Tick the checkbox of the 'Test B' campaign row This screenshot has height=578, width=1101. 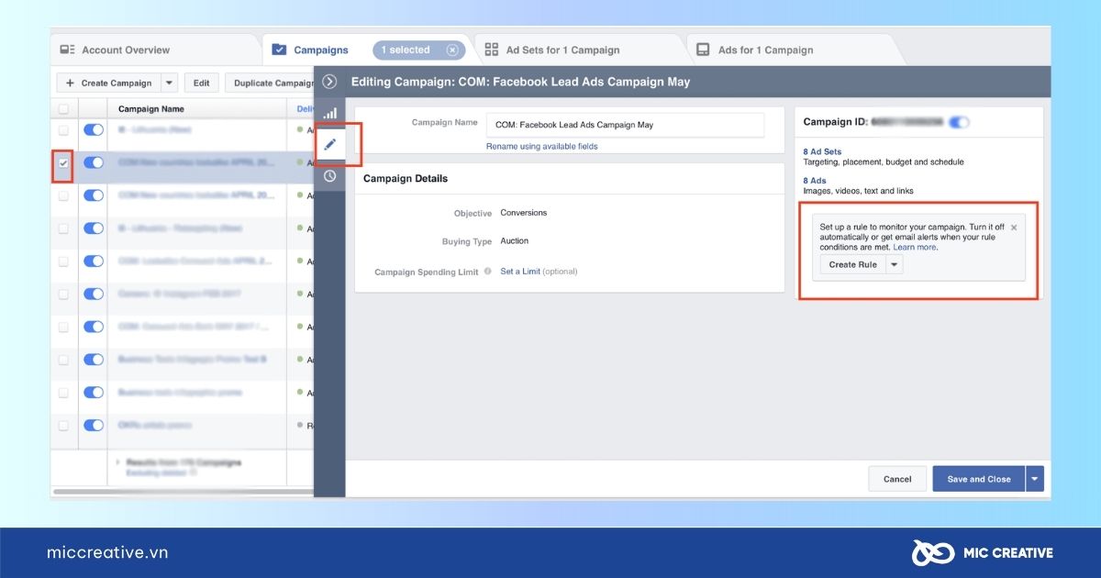click(63, 360)
